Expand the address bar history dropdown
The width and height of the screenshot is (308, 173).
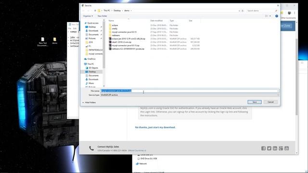point(239,11)
